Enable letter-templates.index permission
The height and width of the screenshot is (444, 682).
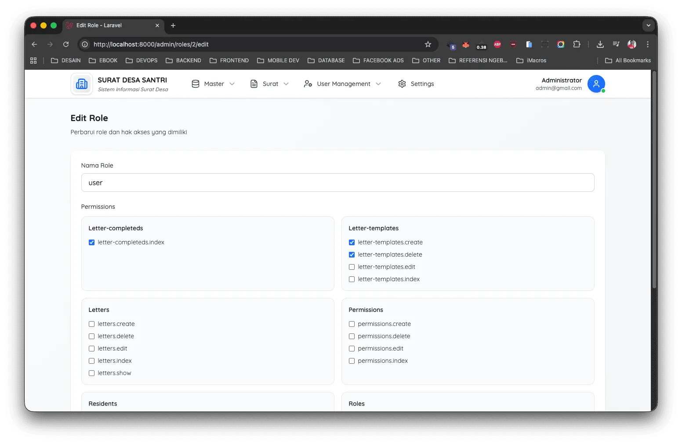[352, 279]
